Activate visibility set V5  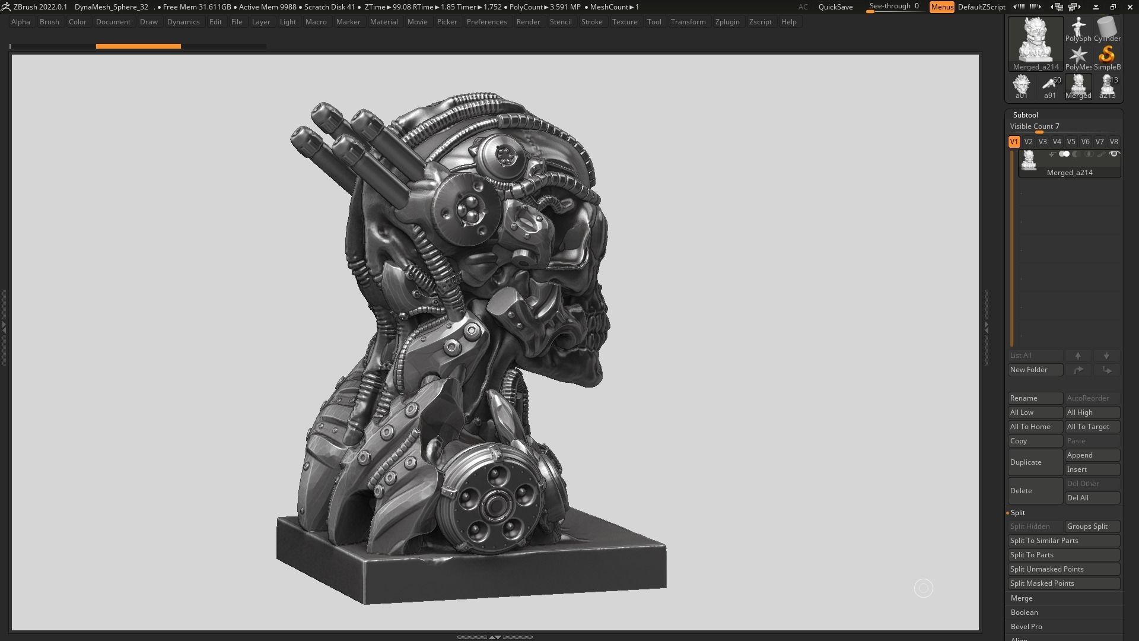pyautogui.click(x=1071, y=142)
